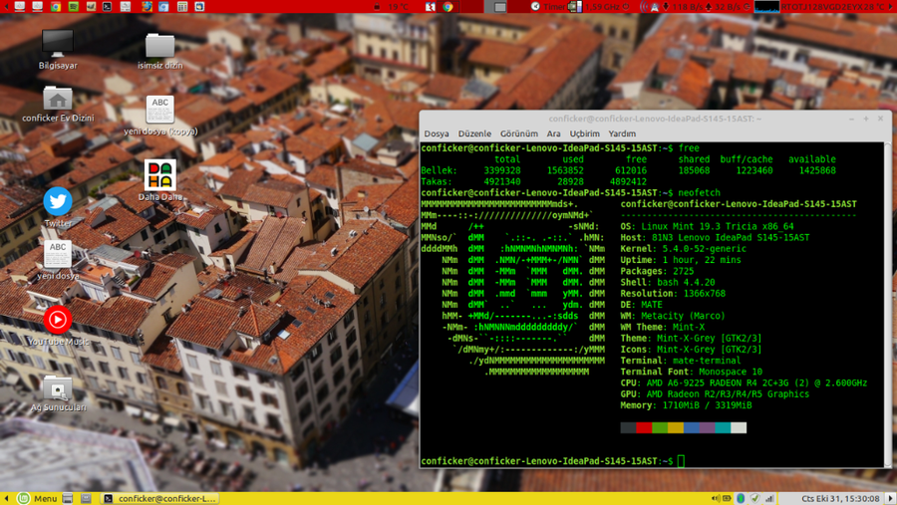Click the shield update manager tray icon

(x=755, y=498)
